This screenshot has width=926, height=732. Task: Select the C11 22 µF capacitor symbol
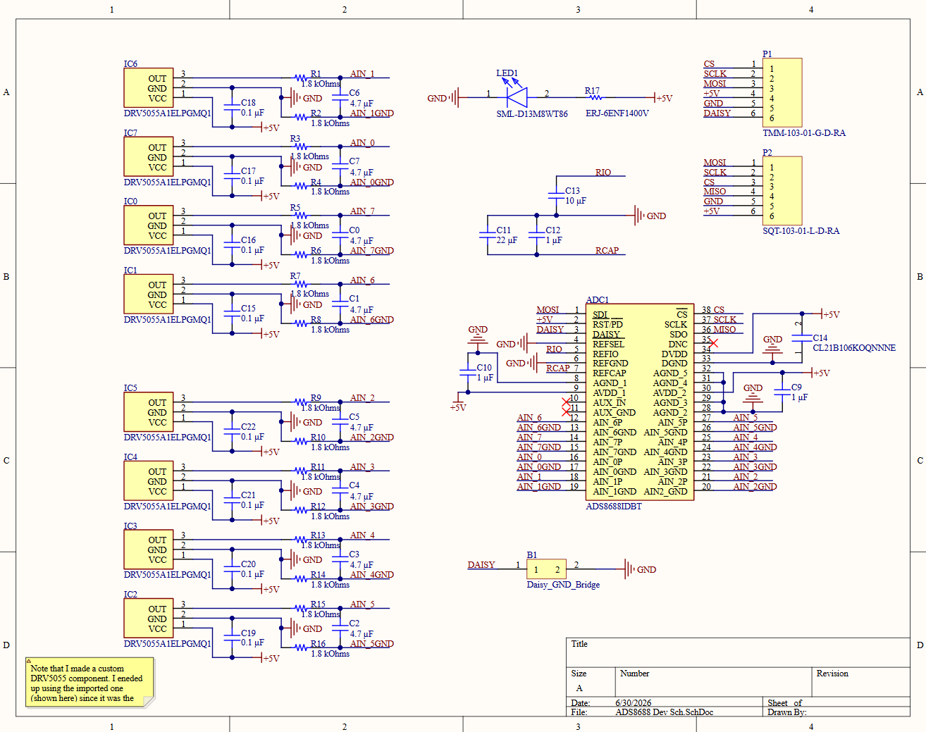click(488, 235)
